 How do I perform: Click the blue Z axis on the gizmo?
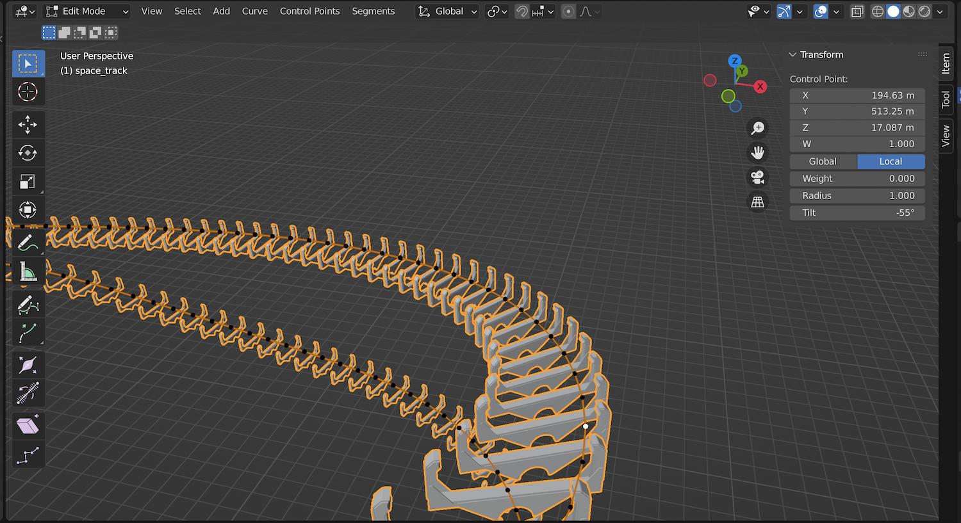click(x=735, y=61)
